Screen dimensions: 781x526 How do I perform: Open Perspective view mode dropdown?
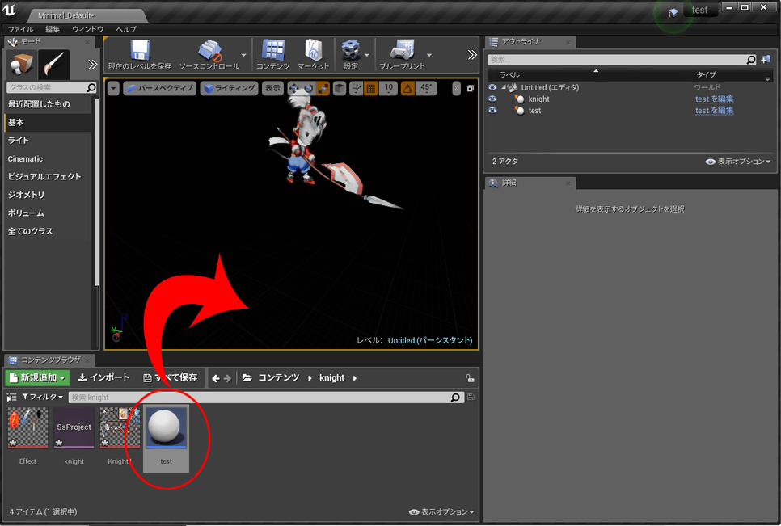tap(159, 88)
